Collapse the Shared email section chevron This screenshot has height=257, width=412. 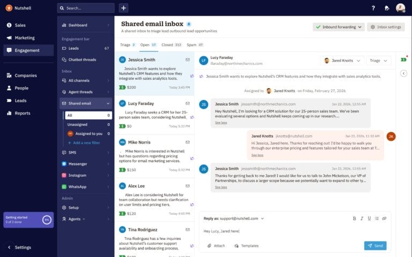coord(108,103)
